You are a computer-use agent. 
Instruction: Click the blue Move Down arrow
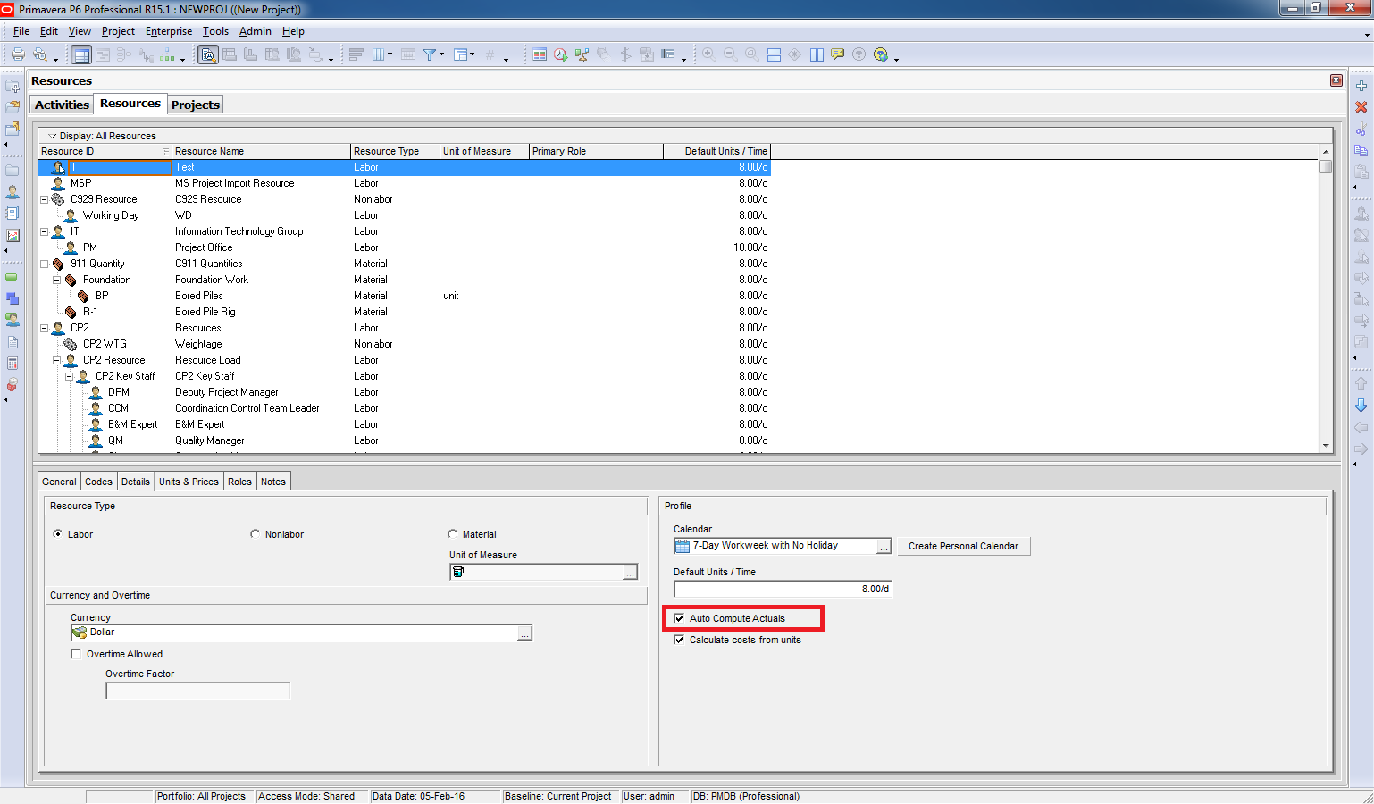coord(1361,406)
